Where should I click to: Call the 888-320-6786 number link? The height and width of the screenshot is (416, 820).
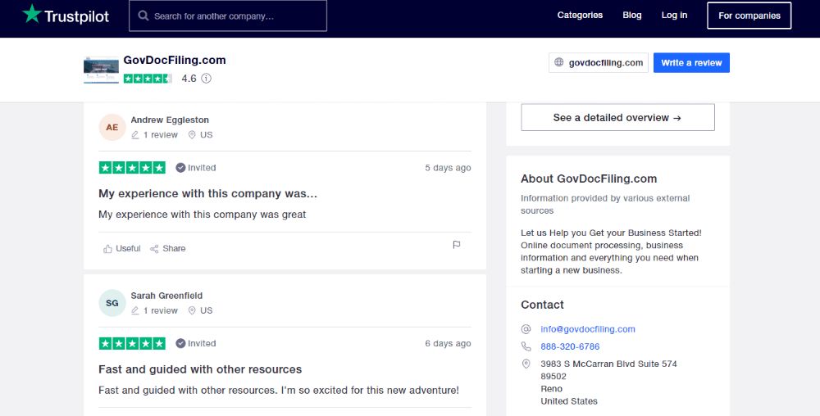[x=570, y=346]
